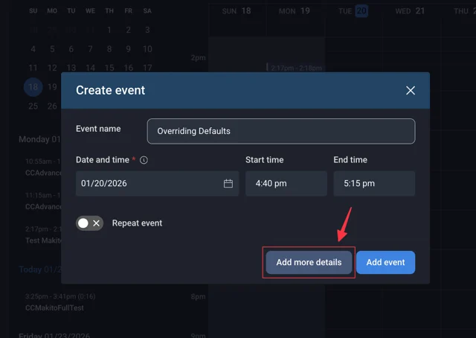Close the Create event dialog
476x338 pixels.
[411, 90]
